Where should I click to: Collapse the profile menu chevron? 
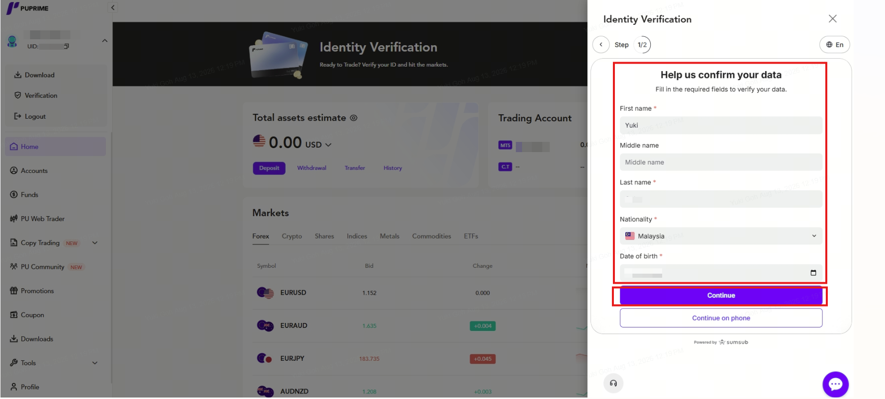(x=104, y=41)
